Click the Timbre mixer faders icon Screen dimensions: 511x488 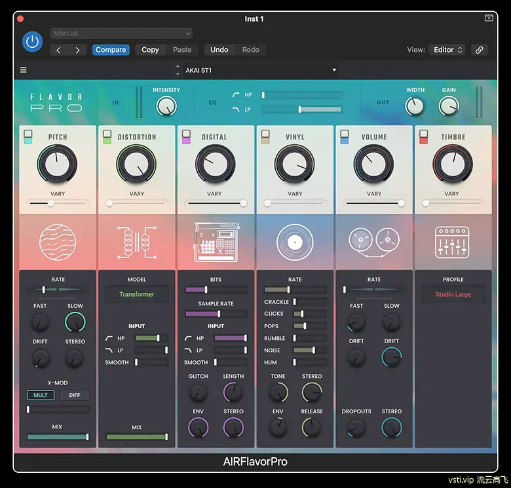(x=452, y=242)
